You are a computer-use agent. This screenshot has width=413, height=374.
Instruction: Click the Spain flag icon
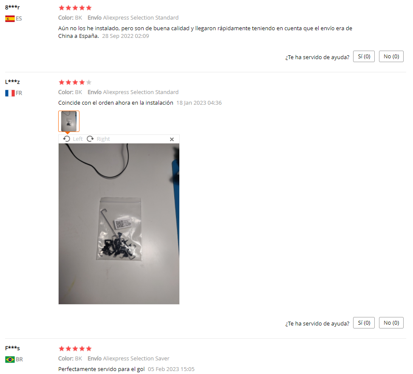pyautogui.click(x=10, y=19)
